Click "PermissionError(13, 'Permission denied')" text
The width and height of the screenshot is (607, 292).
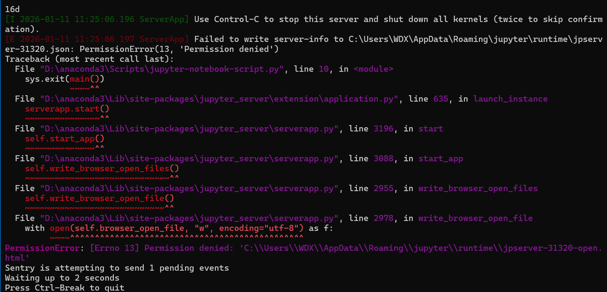179,49
